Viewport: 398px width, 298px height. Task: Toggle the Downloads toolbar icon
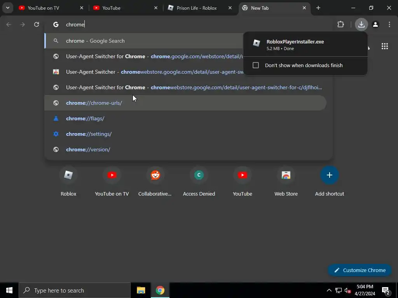click(x=361, y=24)
